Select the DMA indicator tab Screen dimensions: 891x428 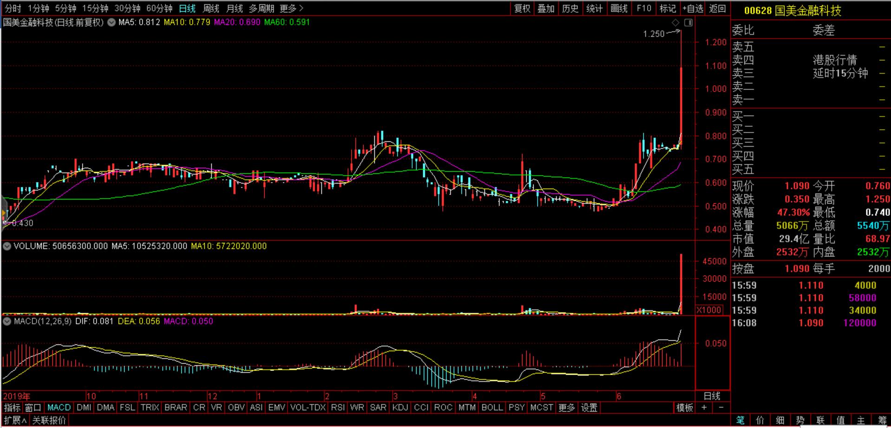click(x=106, y=408)
